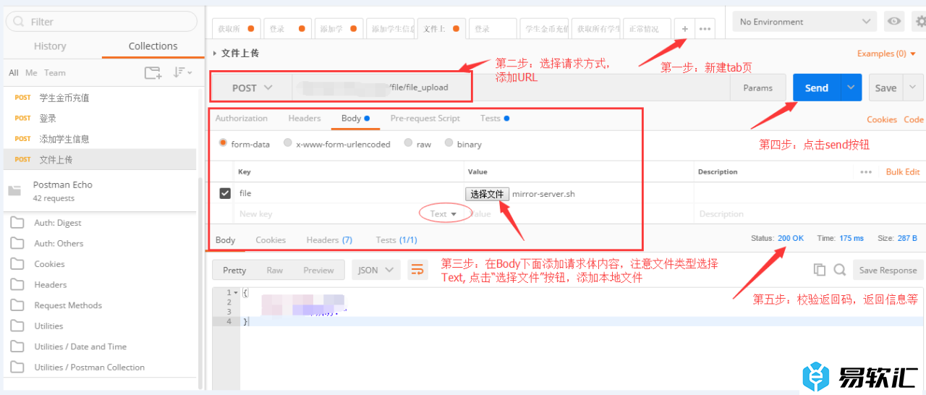Click the 选择文件 choose file button

tap(487, 194)
